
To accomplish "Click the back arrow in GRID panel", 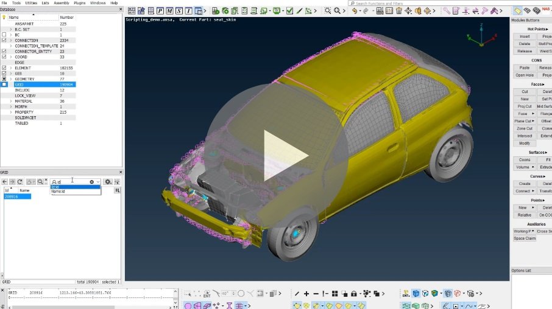I will (x=5, y=182).
